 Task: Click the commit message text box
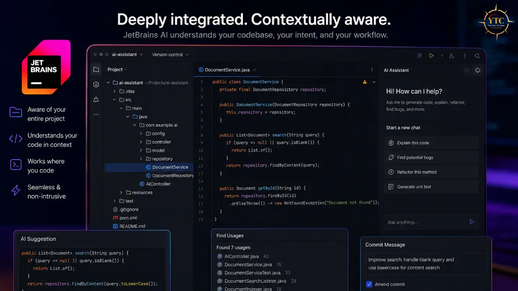(426, 264)
